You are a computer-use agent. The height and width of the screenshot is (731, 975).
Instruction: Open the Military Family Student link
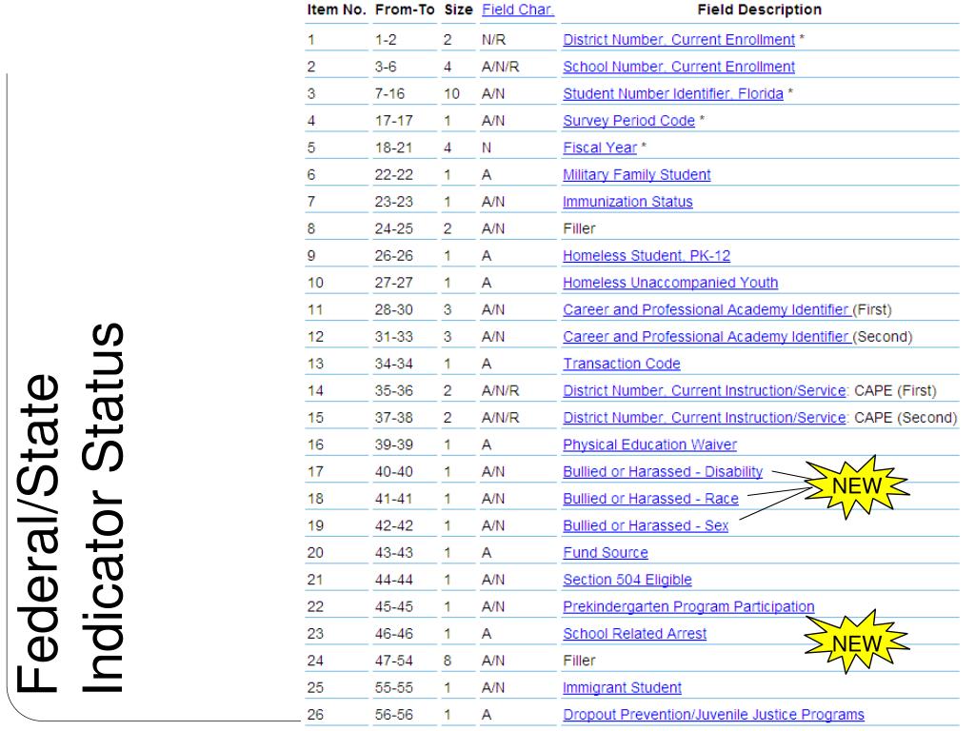pos(636,175)
